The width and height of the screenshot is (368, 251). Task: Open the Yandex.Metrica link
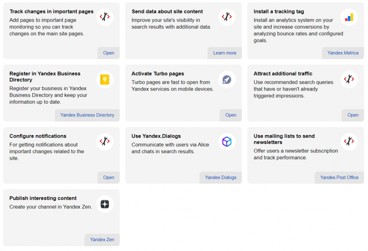pos(343,53)
